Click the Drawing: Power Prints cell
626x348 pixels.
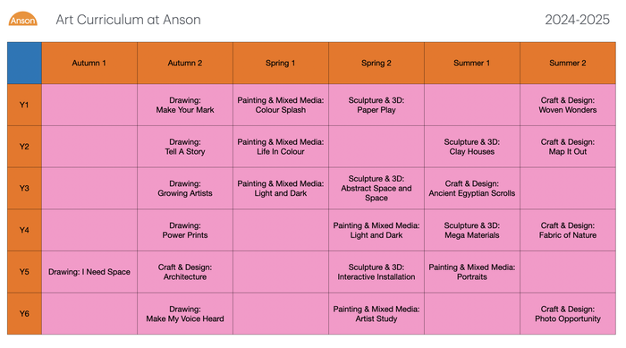pyautogui.click(x=185, y=230)
